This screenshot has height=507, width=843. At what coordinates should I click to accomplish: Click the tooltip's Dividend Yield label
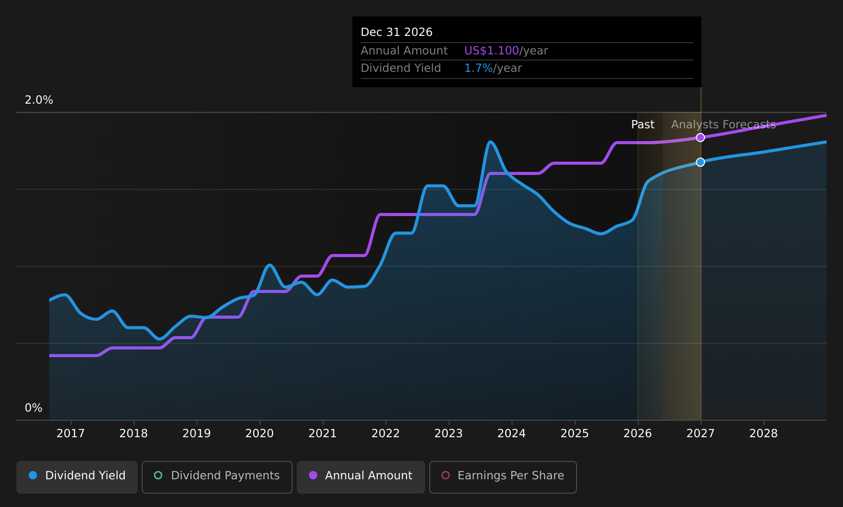(401, 68)
